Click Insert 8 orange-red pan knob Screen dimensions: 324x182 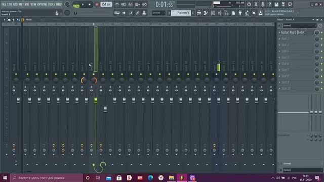[x=94, y=80]
